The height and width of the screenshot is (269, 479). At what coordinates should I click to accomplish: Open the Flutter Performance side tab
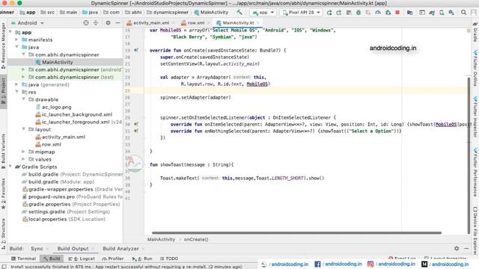[475, 173]
